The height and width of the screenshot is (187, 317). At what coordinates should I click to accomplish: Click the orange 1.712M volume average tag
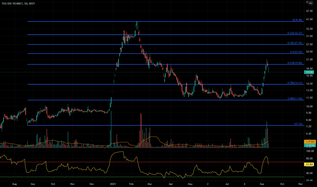pos(310,141)
